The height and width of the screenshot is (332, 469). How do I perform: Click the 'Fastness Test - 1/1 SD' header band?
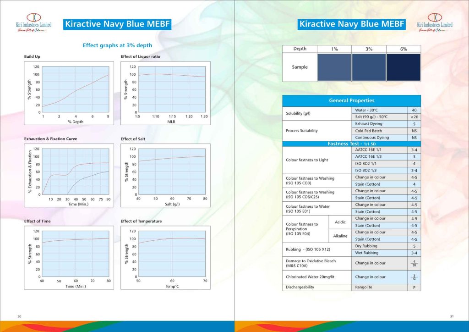(x=351, y=144)
